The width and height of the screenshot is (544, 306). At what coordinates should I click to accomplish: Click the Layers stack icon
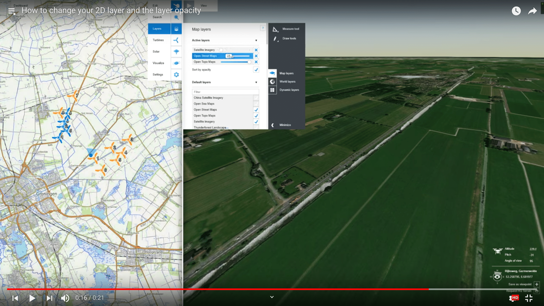(x=176, y=29)
